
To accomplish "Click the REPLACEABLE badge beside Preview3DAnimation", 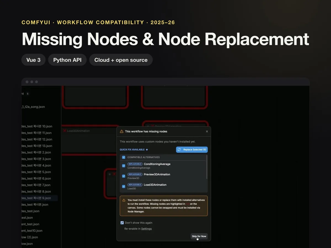I will pyautogui.click(x=135, y=174).
